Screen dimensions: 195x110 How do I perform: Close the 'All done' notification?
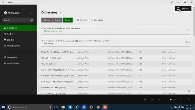(188, 30)
